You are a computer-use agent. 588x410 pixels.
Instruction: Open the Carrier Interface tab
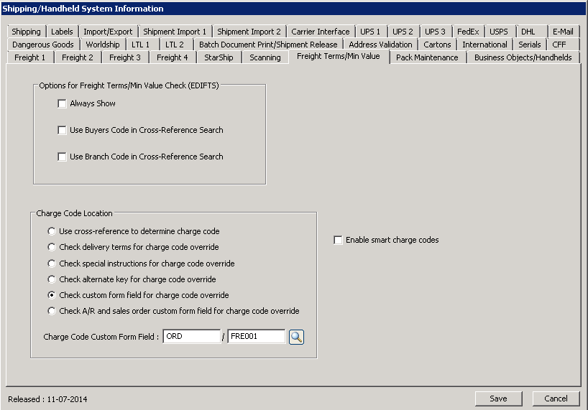pyautogui.click(x=321, y=32)
